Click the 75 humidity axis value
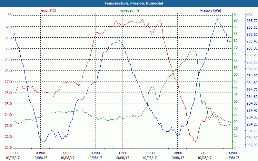258x161 pixels. pyautogui.click(x=236, y=47)
